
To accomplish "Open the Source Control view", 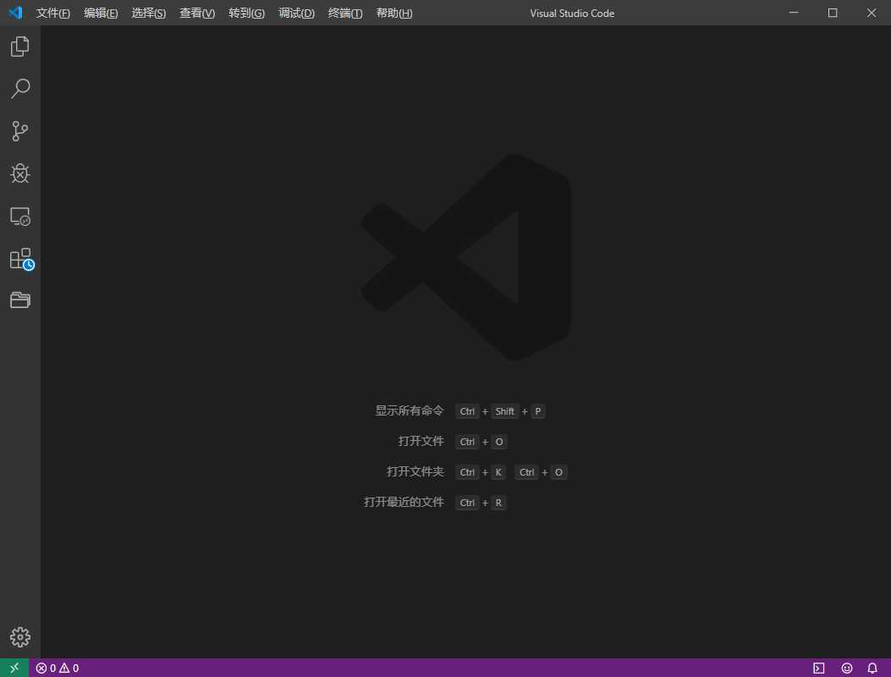I will [x=20, y=131].
